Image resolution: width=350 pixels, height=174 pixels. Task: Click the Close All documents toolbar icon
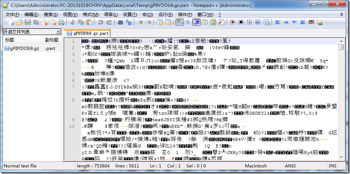(53, 22)
